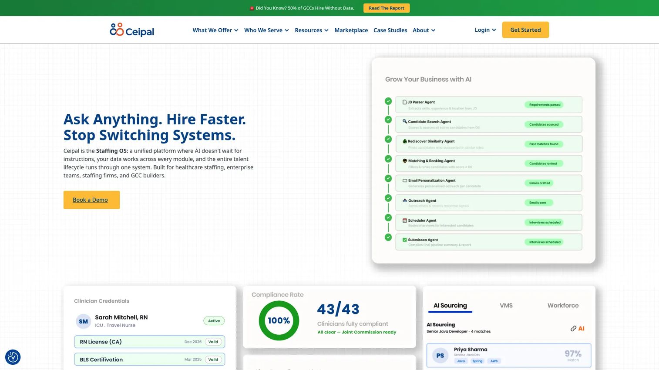Click the Requirements parsed status pill
Screen dimensions: 659x370
pos(545,105)
